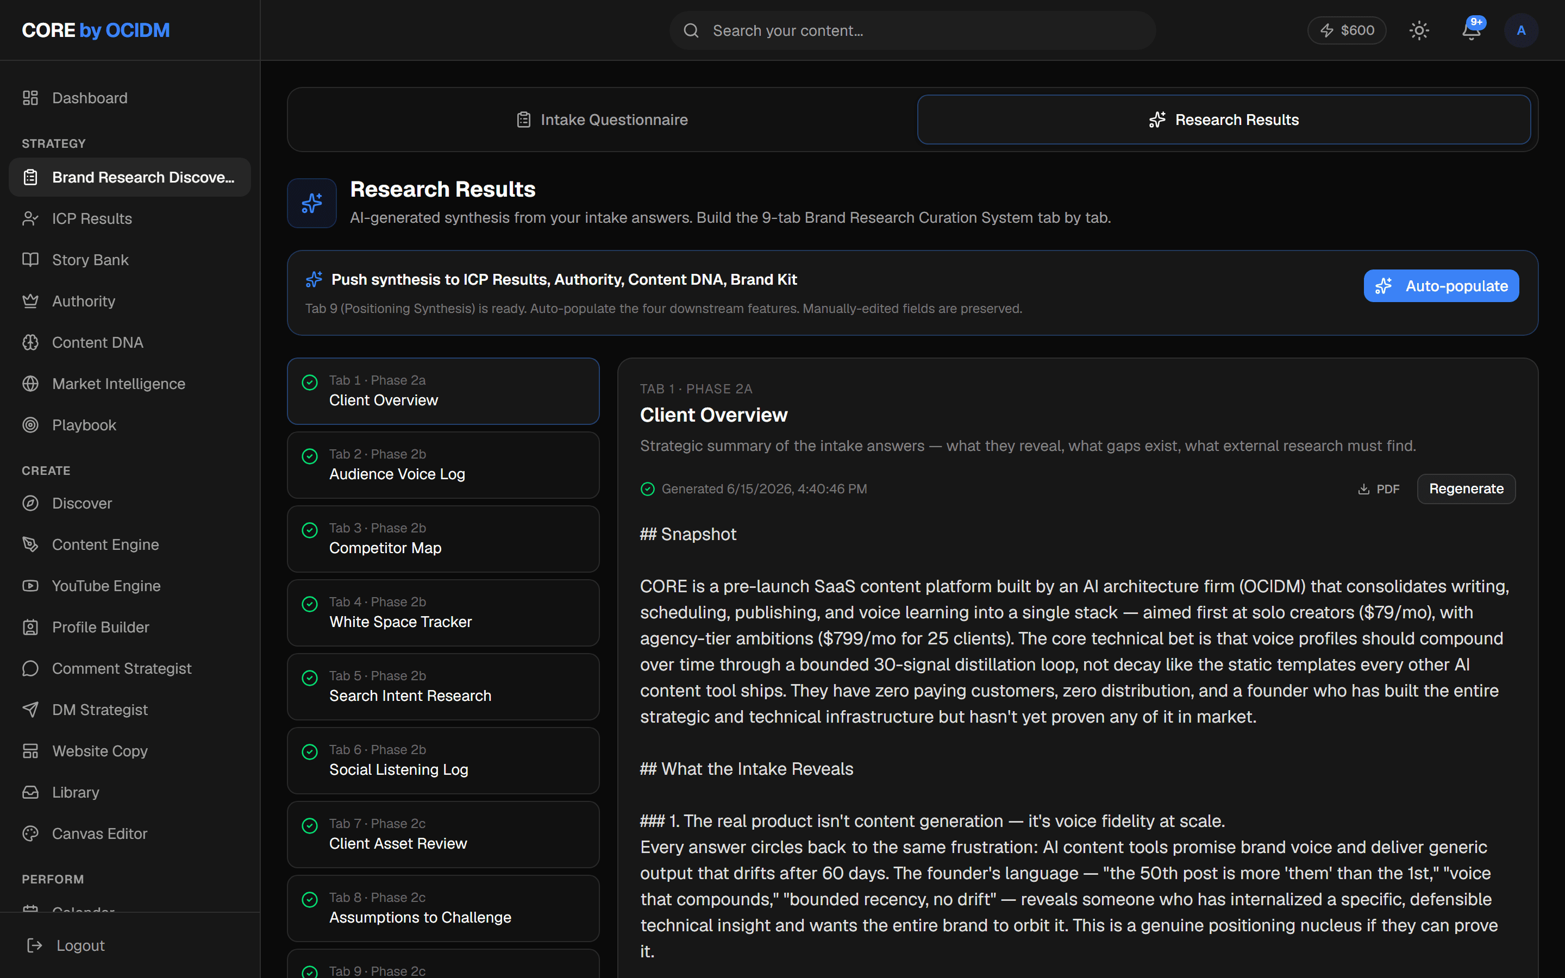The height and width of the screenshot is (978, 1565).
Task: Click the Auto-populate button
Action: point(1441,286)
